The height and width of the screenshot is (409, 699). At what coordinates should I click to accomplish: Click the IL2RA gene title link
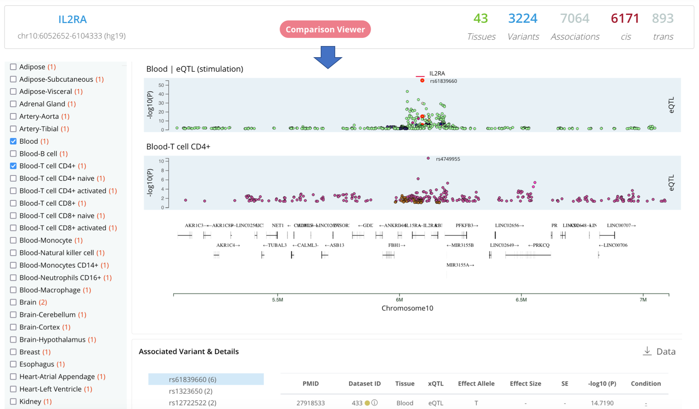pos(72,19)
